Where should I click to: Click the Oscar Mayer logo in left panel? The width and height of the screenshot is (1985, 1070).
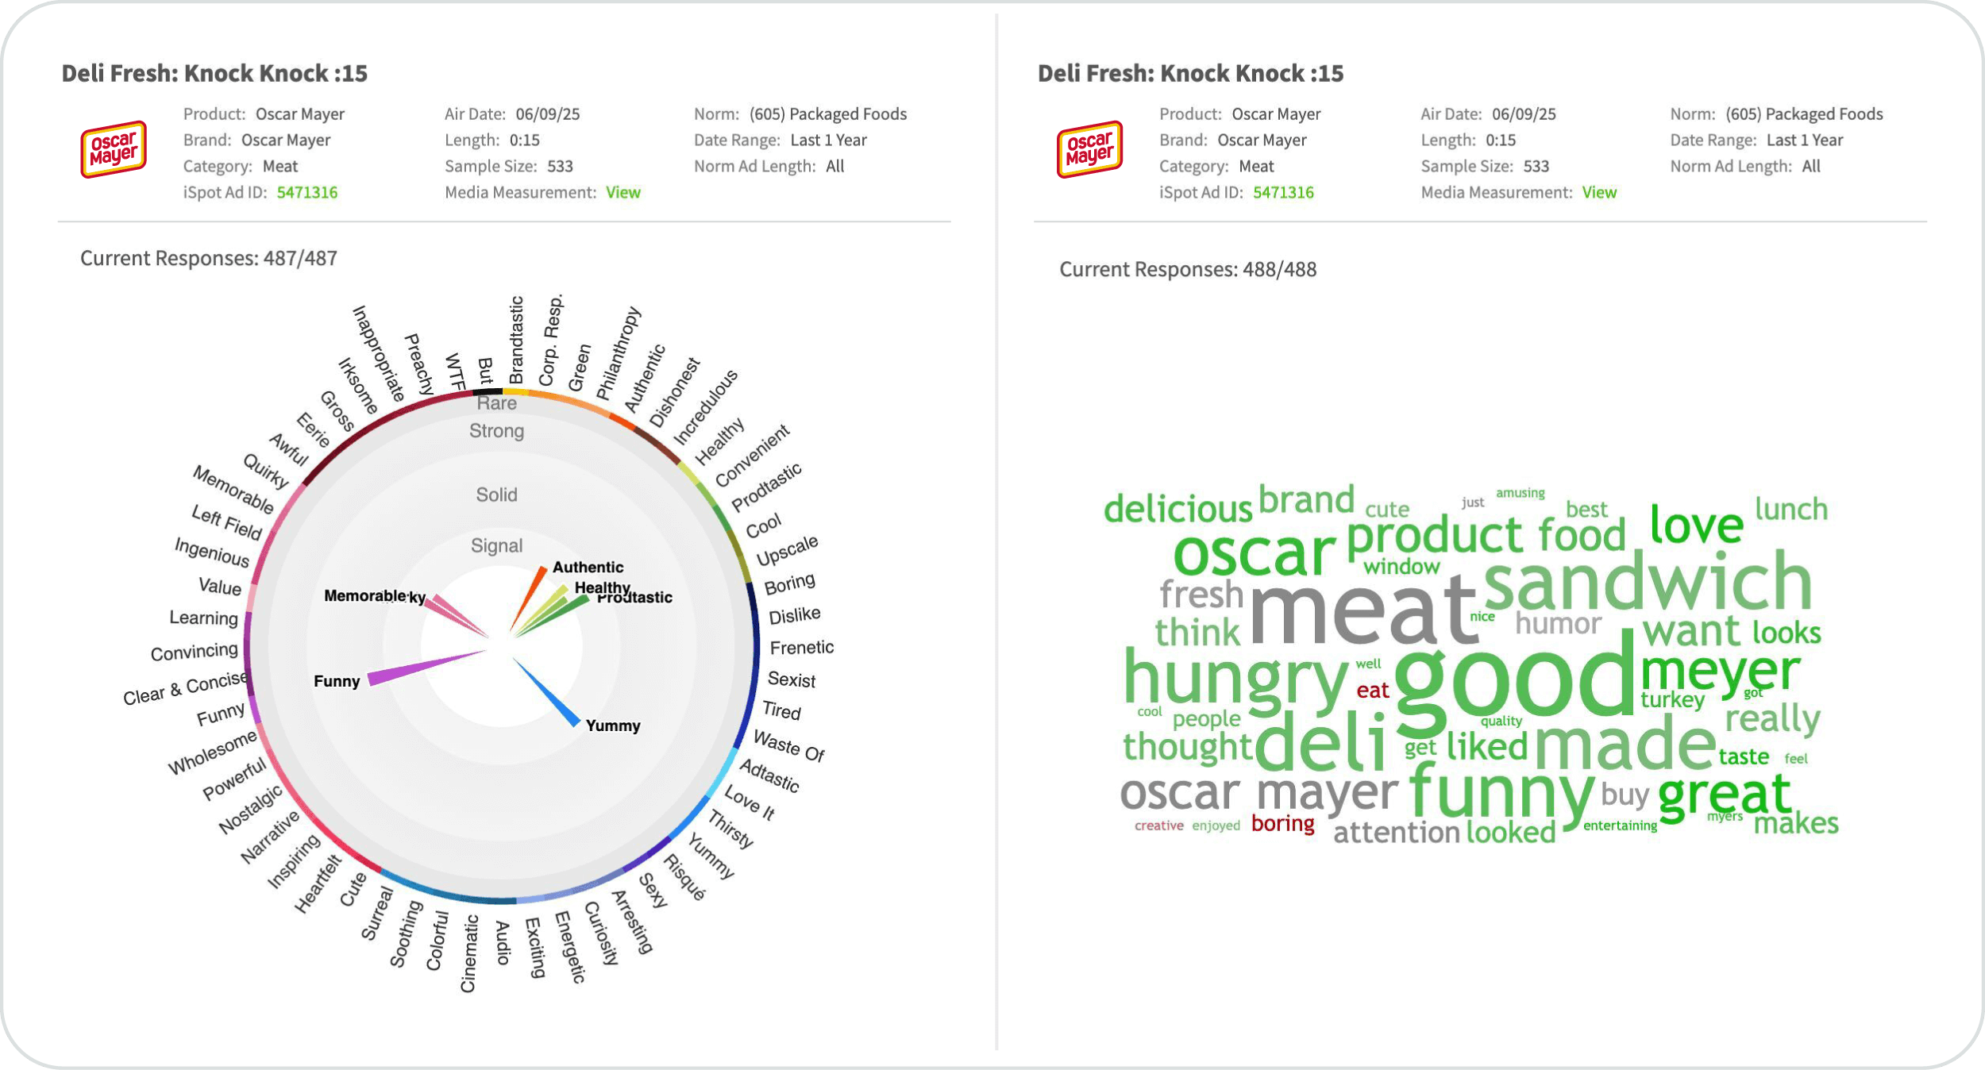[114, 149]
